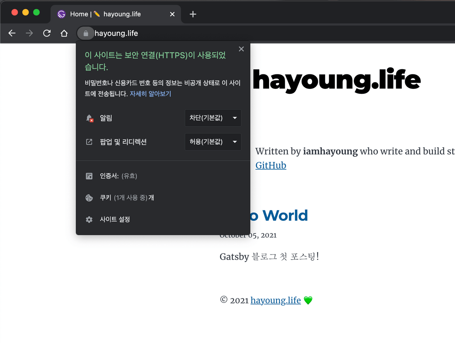Click the 팝업 및 리디렉션 icon
The image size is (455, 343).
pyautogui.click(x=89, y=142)
